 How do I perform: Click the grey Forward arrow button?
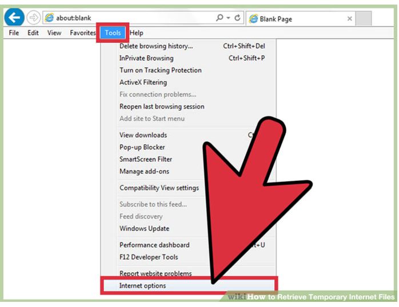[x=33, y=18]
